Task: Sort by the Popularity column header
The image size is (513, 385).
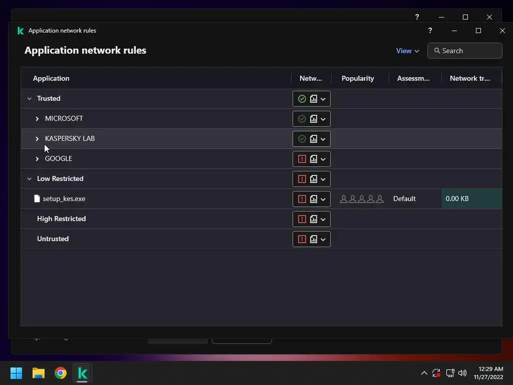Action: (358, 78)
